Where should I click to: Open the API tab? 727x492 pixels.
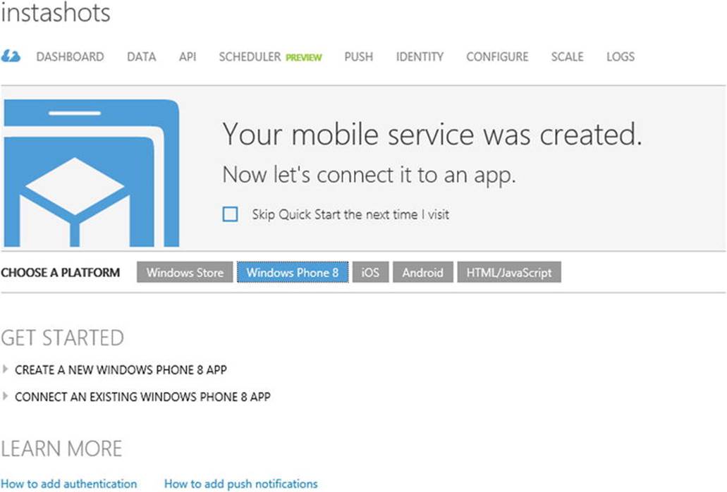[x=188, y=57]
